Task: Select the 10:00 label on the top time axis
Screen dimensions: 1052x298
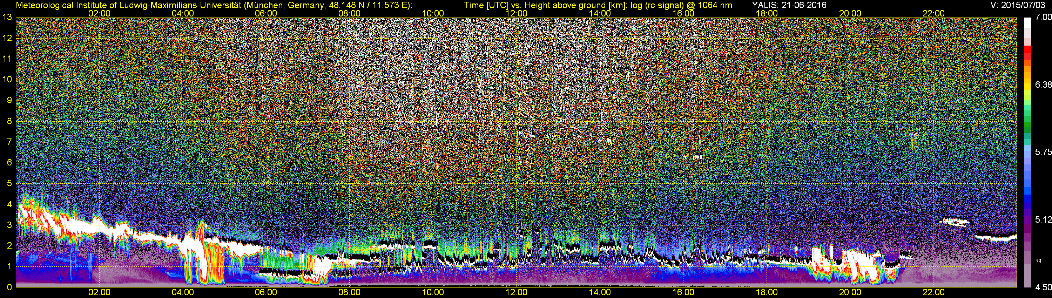Action: tap(433, 13)
